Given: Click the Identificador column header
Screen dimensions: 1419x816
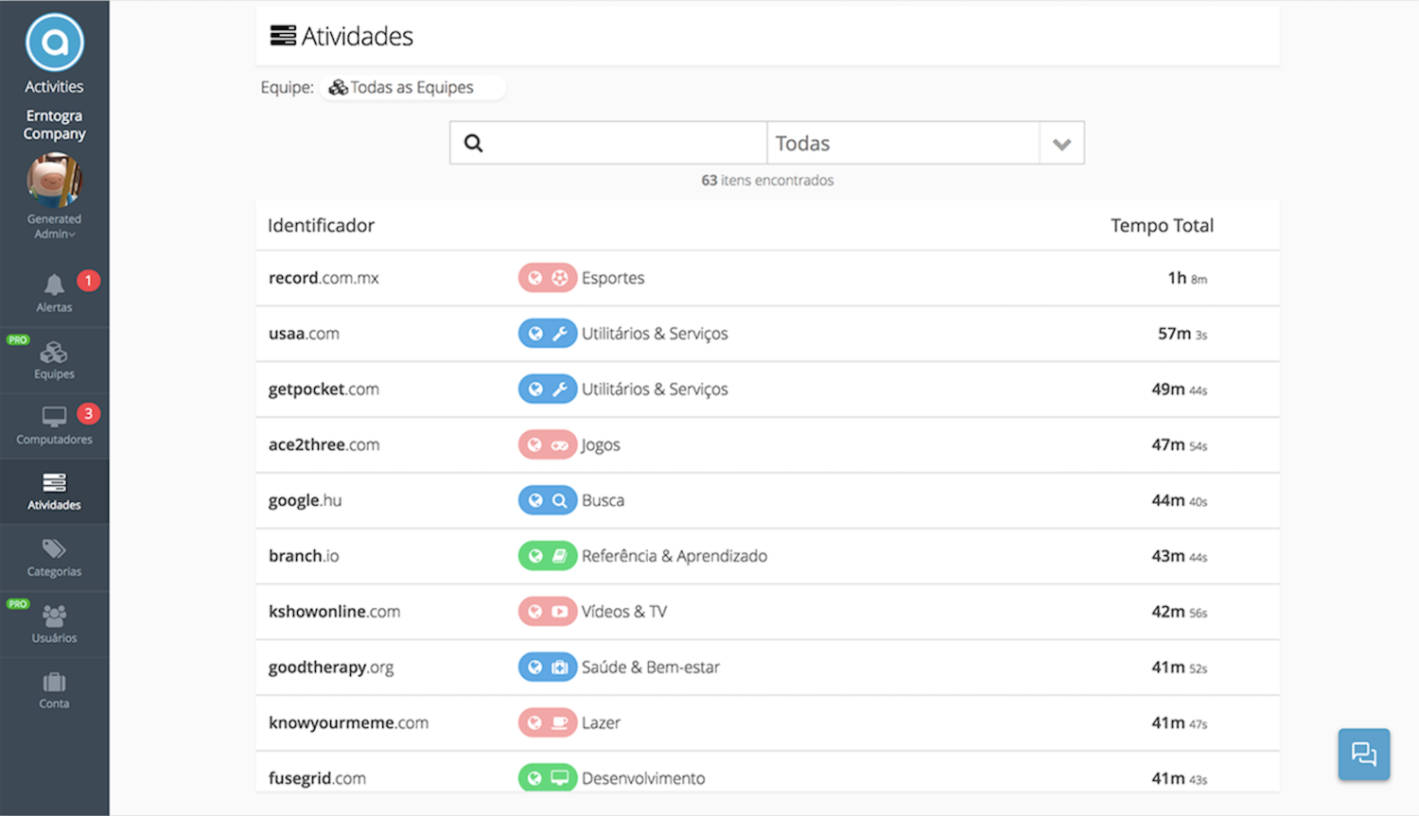Looking at the screenshot, I should click(321, 225).
